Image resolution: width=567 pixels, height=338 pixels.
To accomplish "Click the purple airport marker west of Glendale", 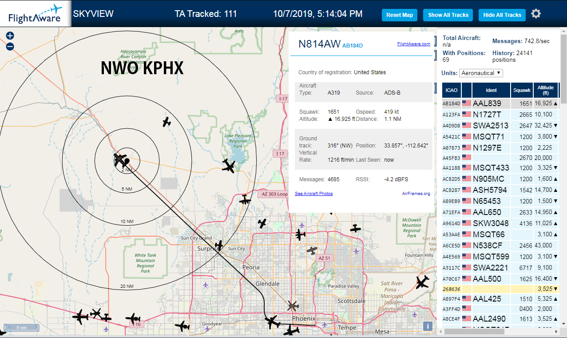I will click(205, 285).
